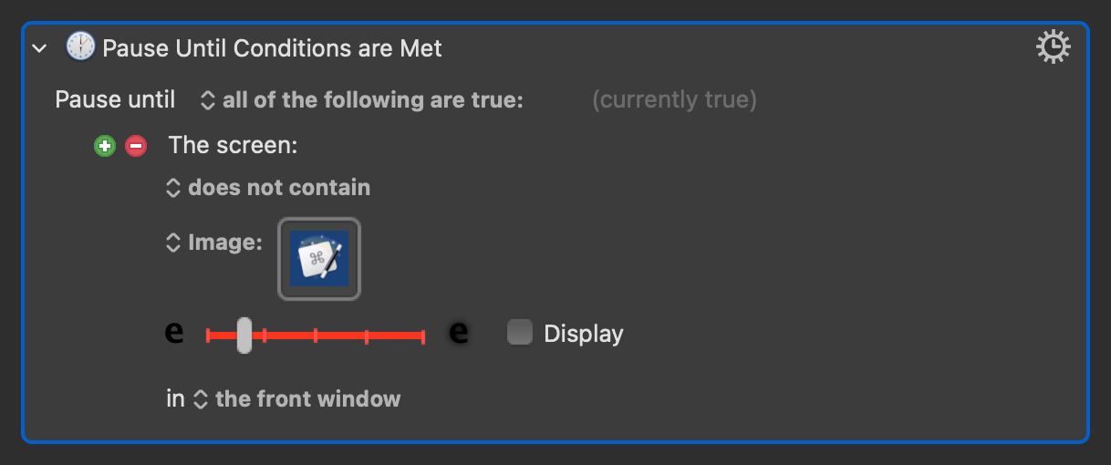The width and height of the screenshot is (1111, 465).
Task: Open the Image source popup menu
Action: [x=214, y=243]
